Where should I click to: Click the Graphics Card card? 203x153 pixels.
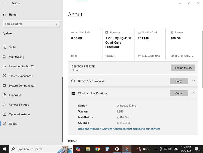click(x=150, y=44)
